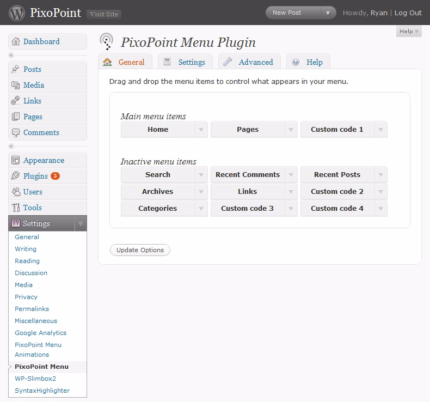Click the Advanced tab wrench icon

(x=228, y=62)
